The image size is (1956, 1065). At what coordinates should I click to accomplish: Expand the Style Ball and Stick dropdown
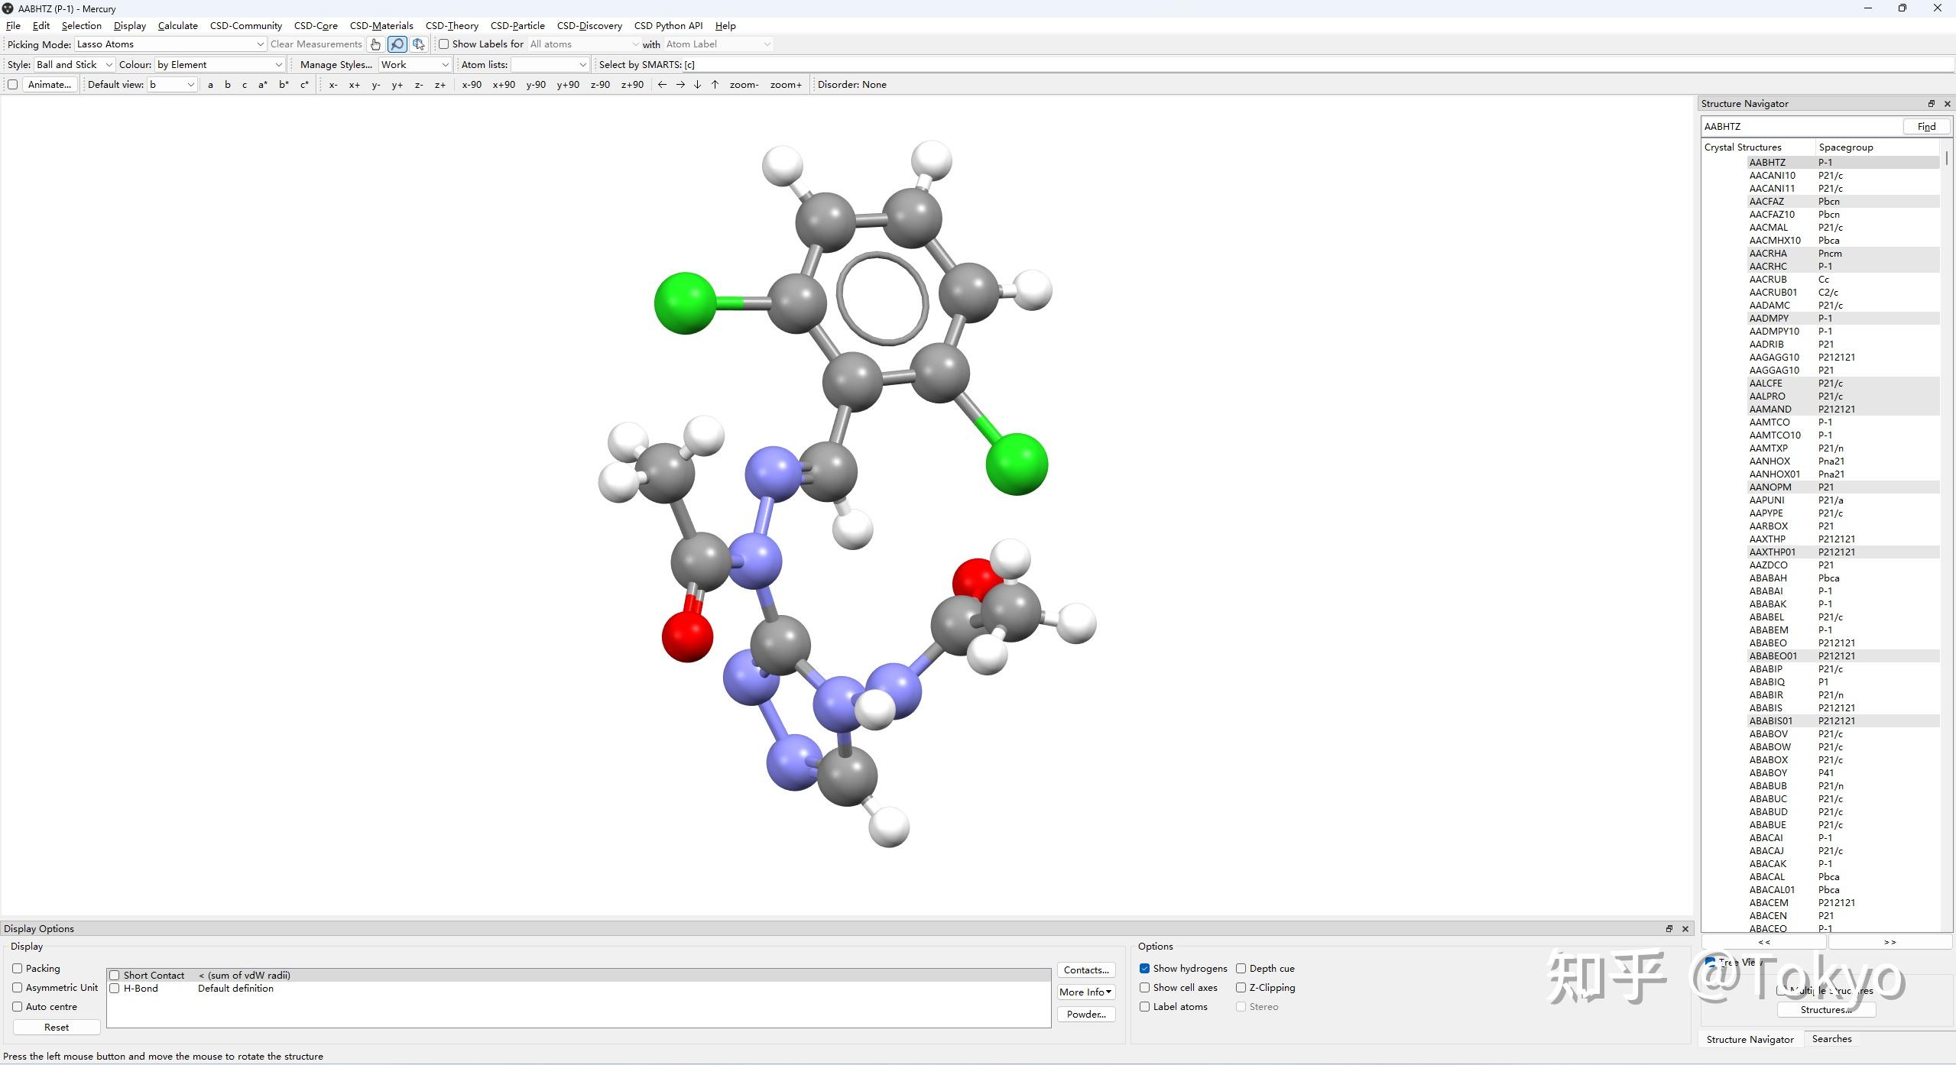tap(74, 65)
